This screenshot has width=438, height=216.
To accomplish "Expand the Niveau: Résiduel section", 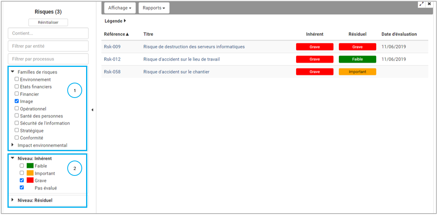I will pyautogui.click(x=13, y=200).
